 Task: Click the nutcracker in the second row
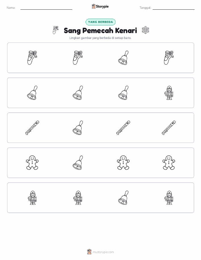click(169, 93)
